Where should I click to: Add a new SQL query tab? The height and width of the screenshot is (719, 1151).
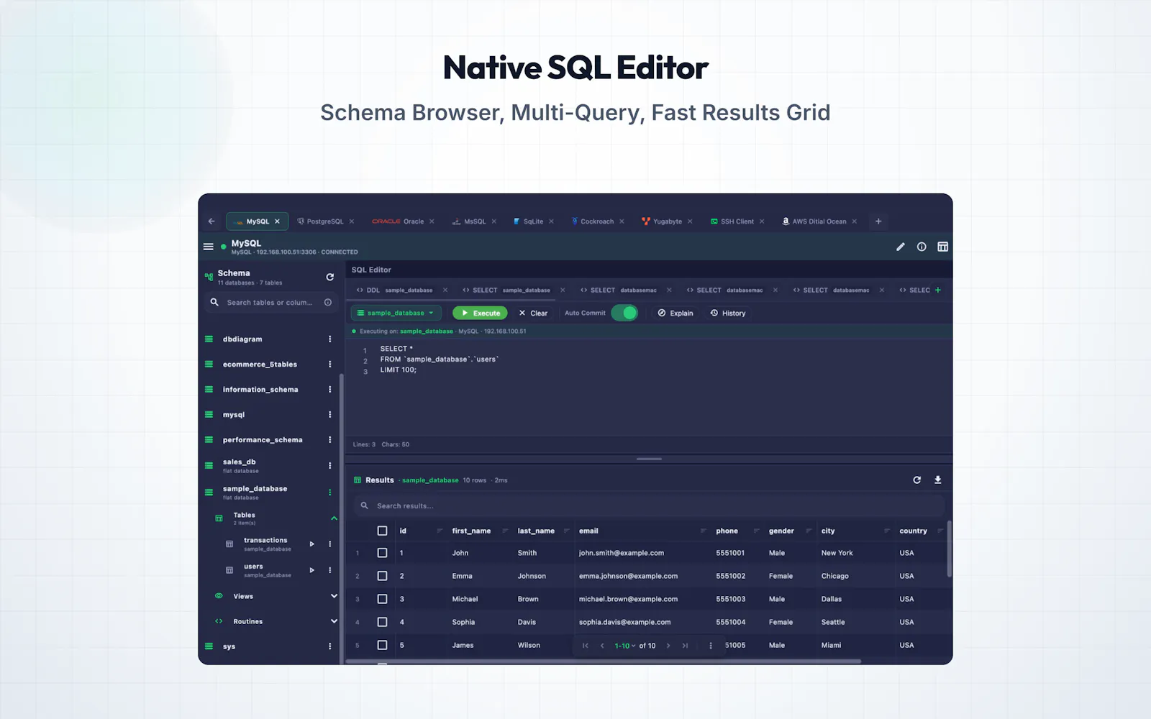(937, 290)
